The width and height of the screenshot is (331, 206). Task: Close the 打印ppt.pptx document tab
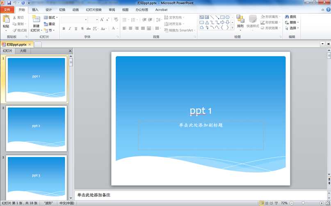coord(30,45)
